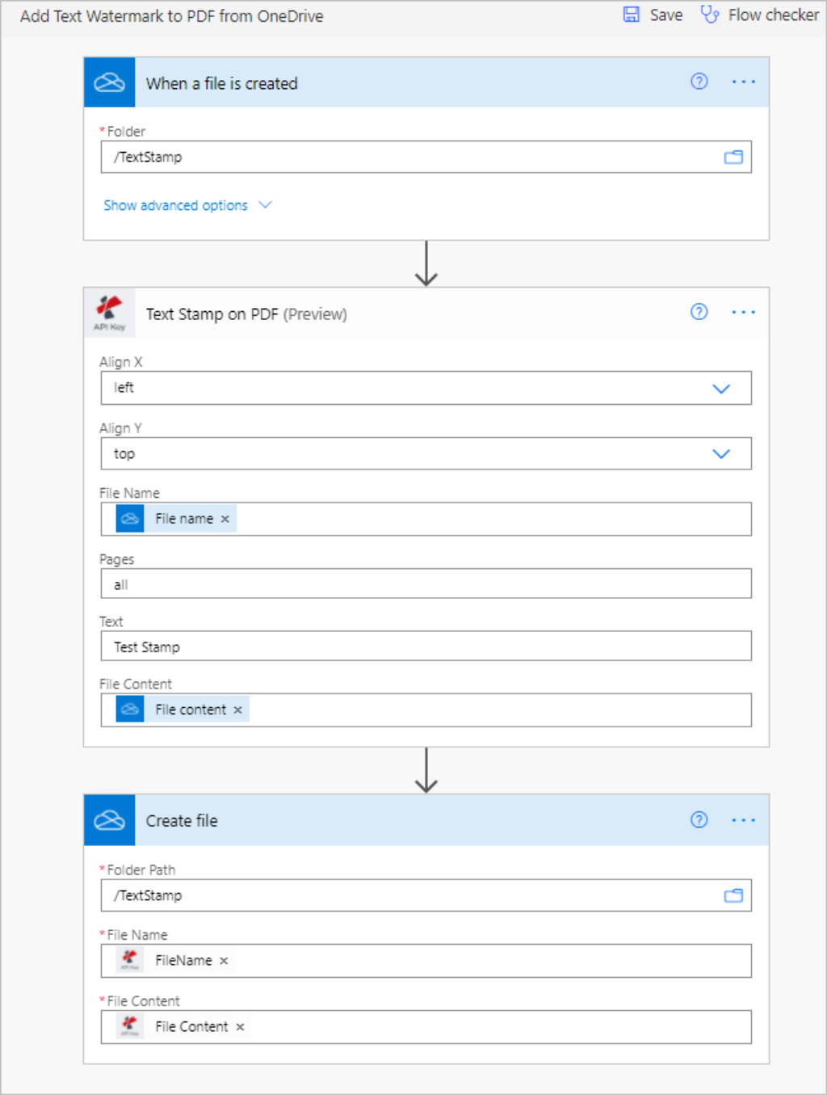Open the folder browser for the trigger Folder field

tap(733, 157)
